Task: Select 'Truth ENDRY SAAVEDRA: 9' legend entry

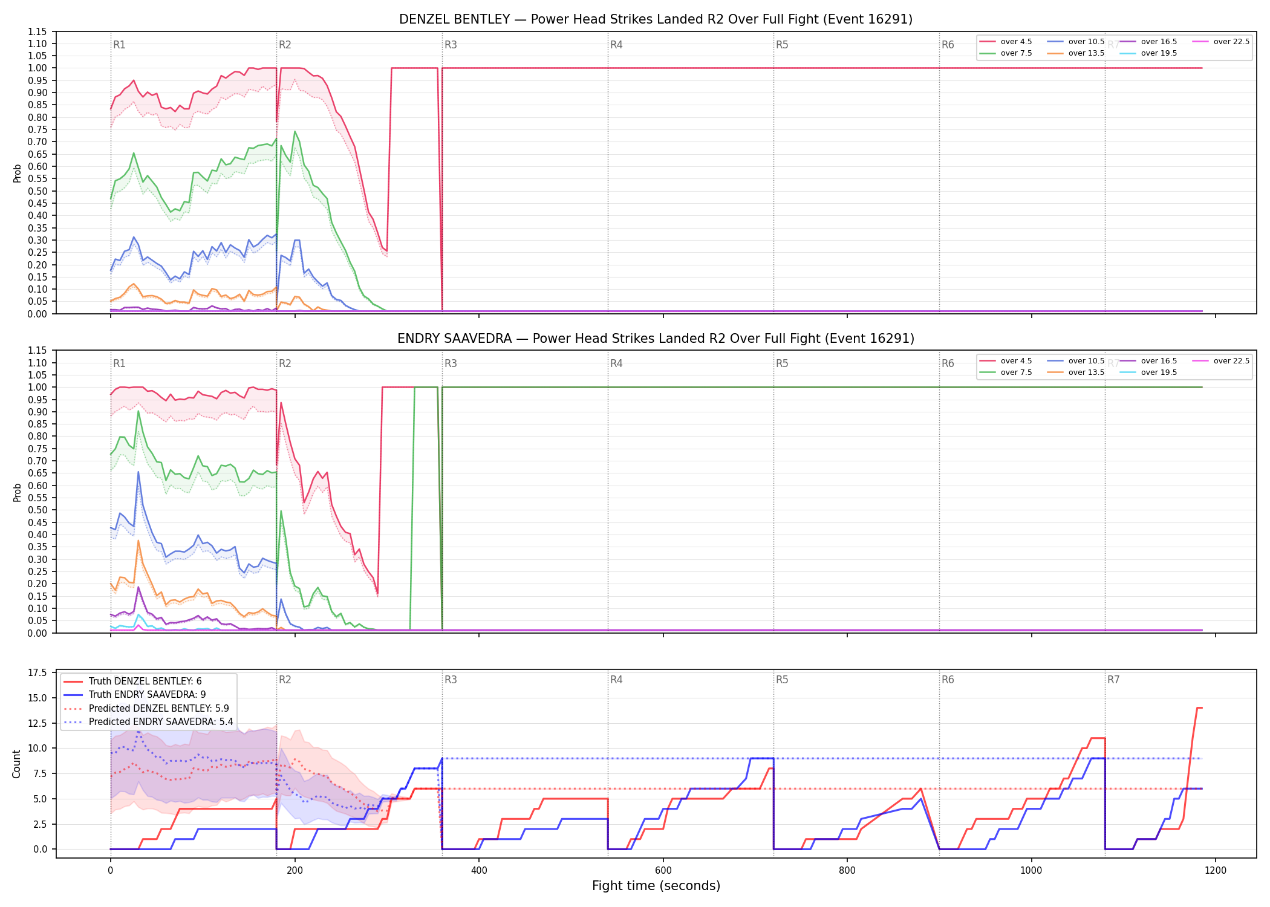Action: pyautogui.click(x=135, y=694)
